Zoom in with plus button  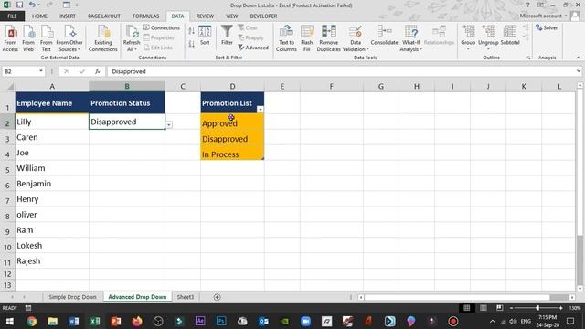point(560,308)
